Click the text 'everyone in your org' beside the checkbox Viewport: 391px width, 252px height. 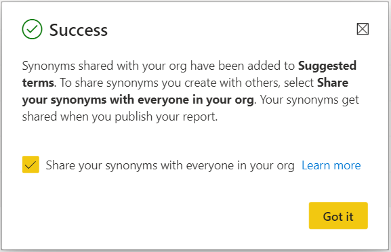click(240, 166)
